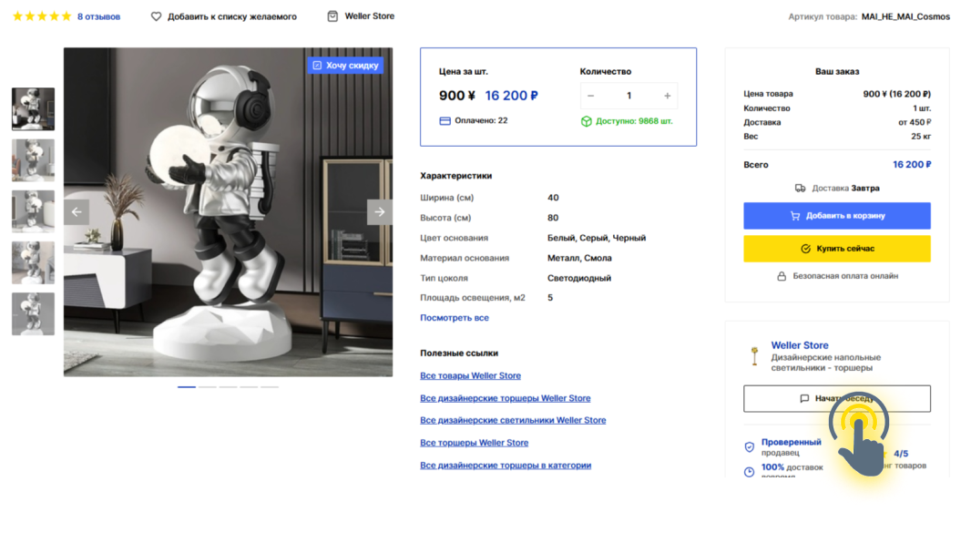Open the "8 отзывов" reviews link
This screenshot has width=961, height=533.
point(98,16)
